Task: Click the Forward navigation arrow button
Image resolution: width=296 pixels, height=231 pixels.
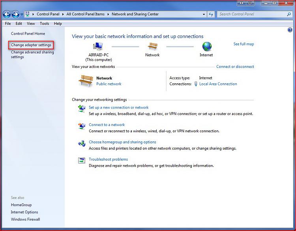Action: coord(15,14)
